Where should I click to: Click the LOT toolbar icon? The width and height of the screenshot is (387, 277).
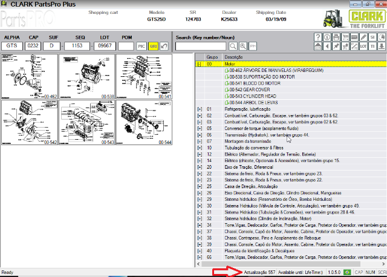(363, 46)
